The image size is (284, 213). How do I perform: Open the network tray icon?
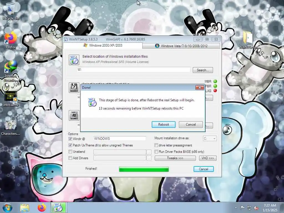point(249,208)
